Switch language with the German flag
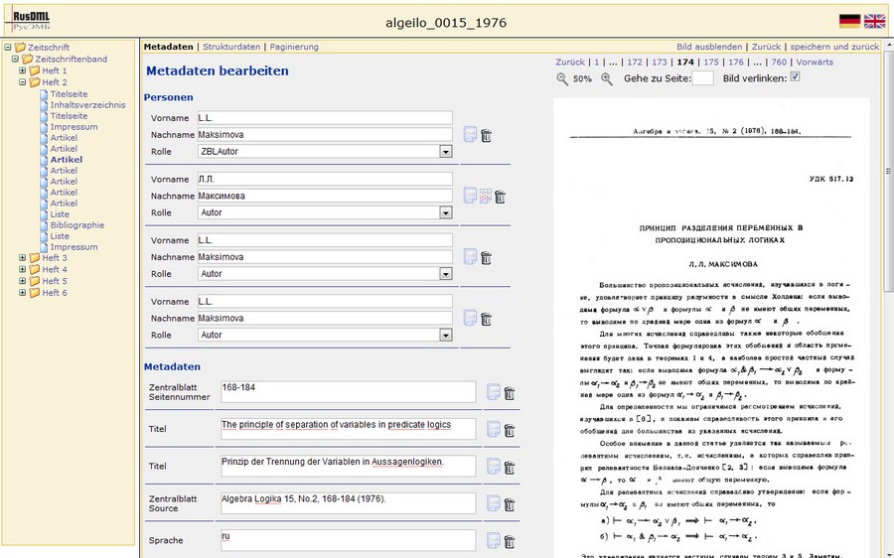 849,21
